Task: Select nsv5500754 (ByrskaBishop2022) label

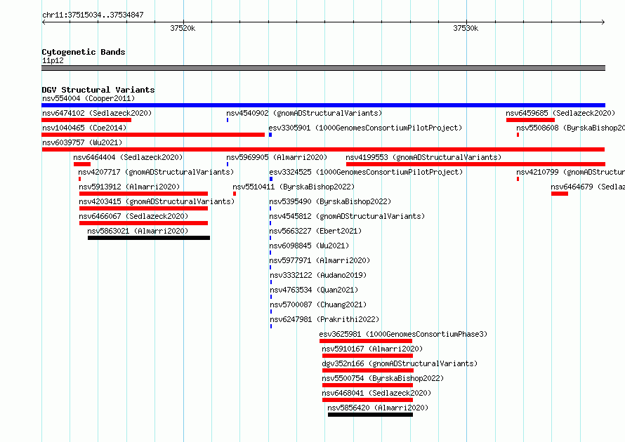Action: (383, 378)
